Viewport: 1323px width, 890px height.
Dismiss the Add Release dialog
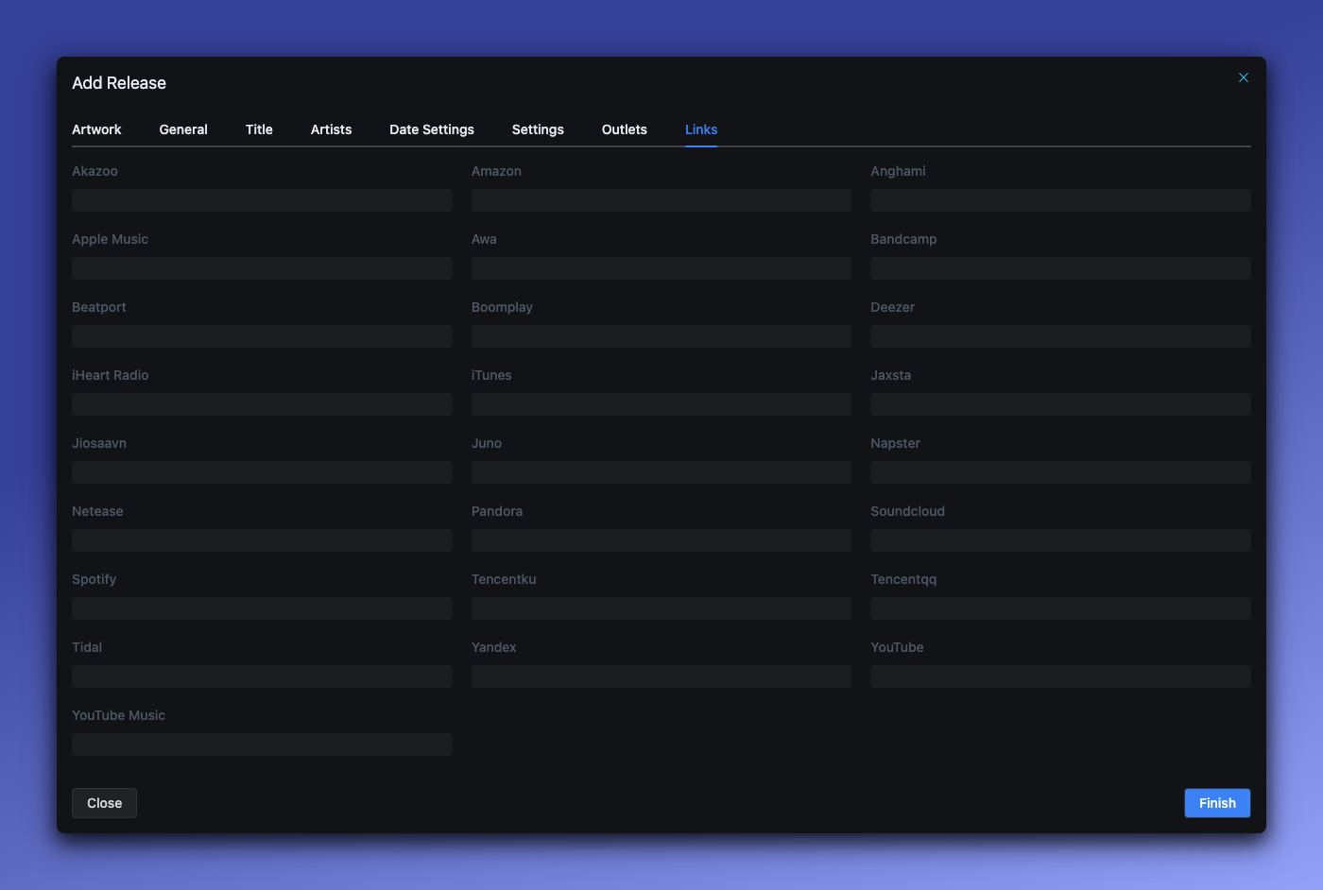tap(1243, 77)
